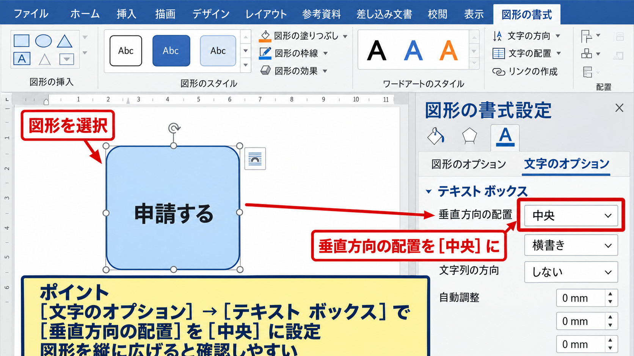Select the triangle shape in shape gallery
The width and height of the screenshot is (634, 356).
(65, 41)
